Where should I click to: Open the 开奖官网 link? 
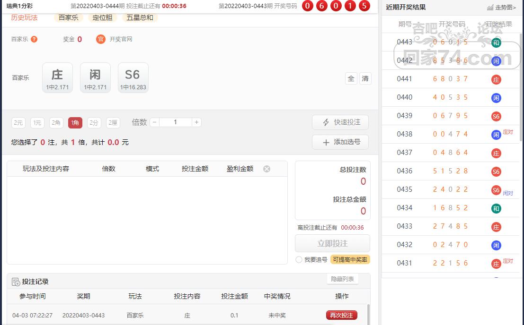121,39
